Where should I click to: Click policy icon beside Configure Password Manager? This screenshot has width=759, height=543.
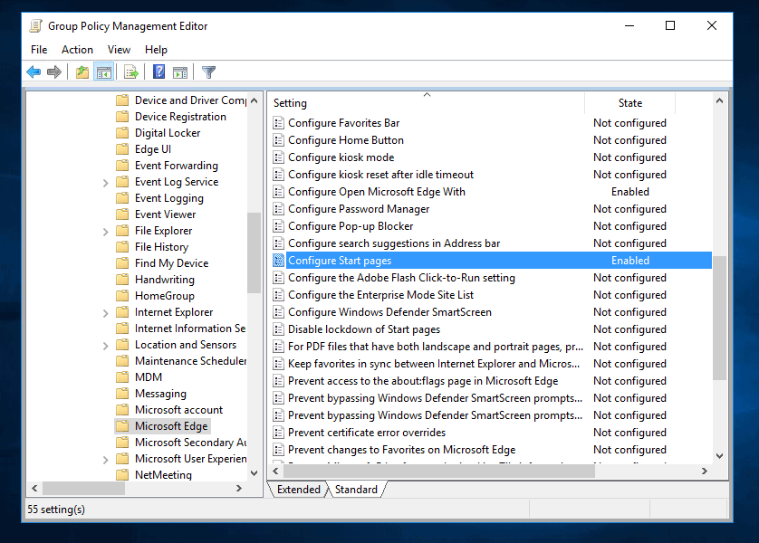point(278,209)
